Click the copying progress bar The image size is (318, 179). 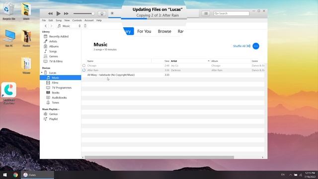[x=154, y=19]
